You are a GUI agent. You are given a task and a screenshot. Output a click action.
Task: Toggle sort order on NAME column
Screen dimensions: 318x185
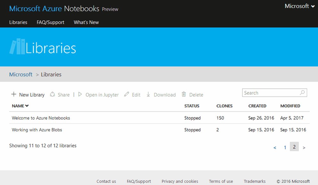coord(20,106)
